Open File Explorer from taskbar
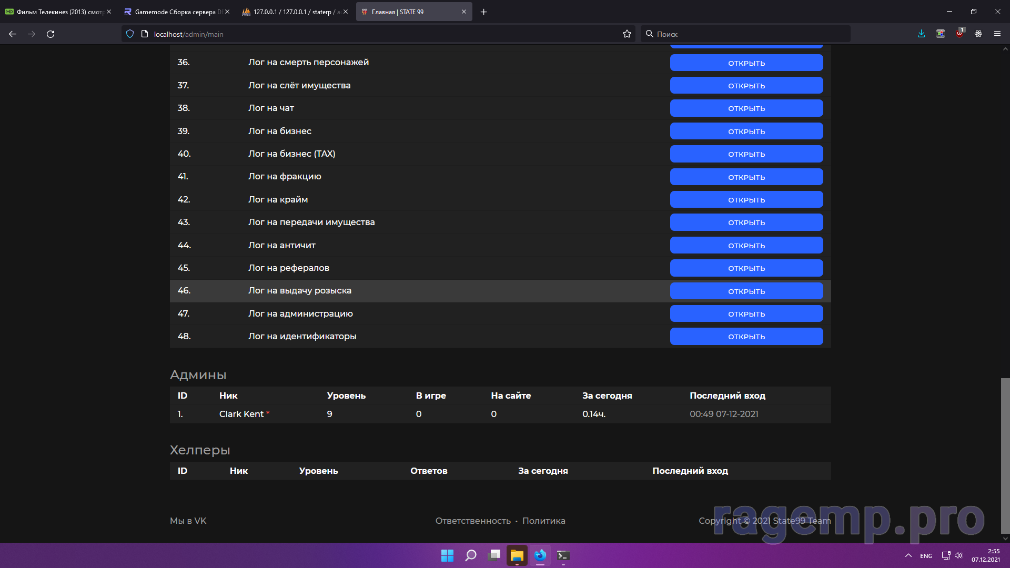 [517, 555]
